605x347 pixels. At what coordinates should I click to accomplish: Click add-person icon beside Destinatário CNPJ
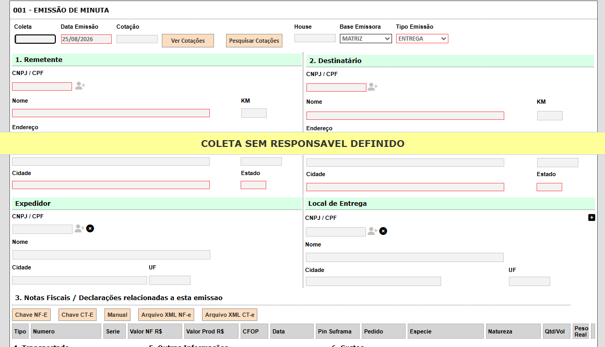[x=372, y=87]
